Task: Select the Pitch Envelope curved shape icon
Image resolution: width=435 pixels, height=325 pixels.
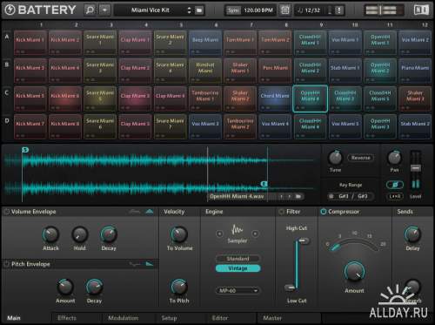Action: [135, 264]
